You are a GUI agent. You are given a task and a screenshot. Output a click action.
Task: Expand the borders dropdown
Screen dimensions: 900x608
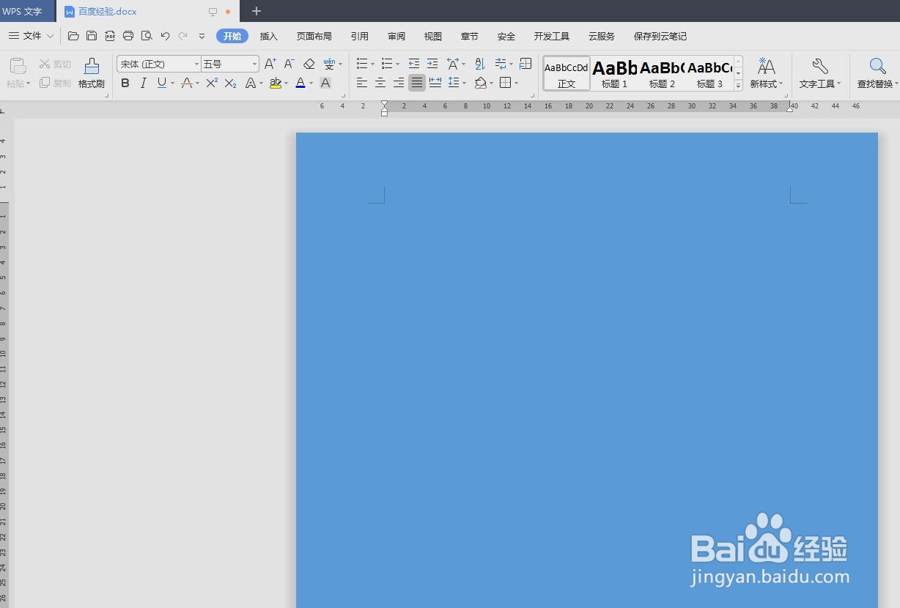517,84
